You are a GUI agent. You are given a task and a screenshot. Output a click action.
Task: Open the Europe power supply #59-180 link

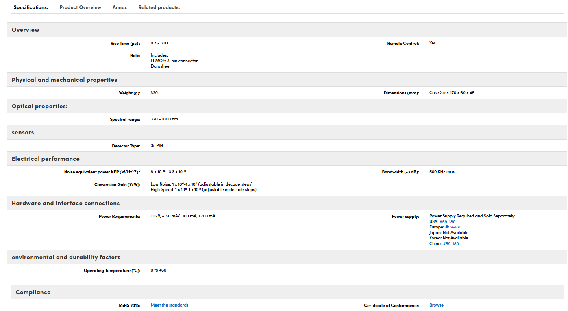(x=453, y=227)
